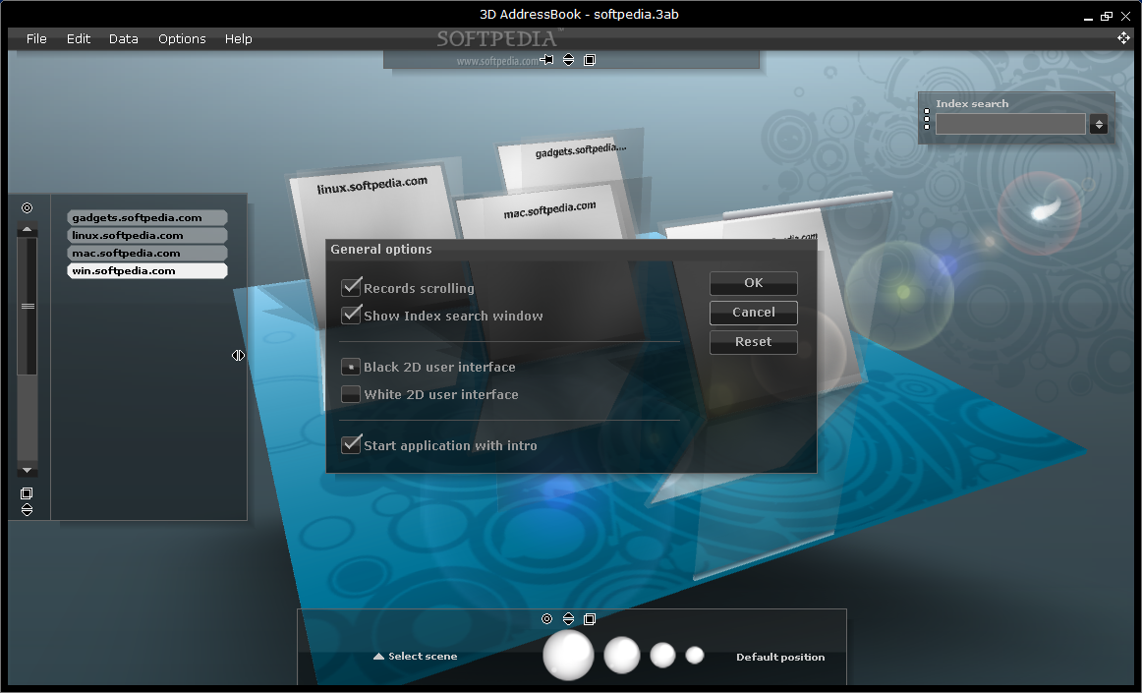Image resolution: width=1142 pixels, height=693 pixels.
Task: Click the gadgets.softpedia 3D card
Action: [x=568, y=159]
